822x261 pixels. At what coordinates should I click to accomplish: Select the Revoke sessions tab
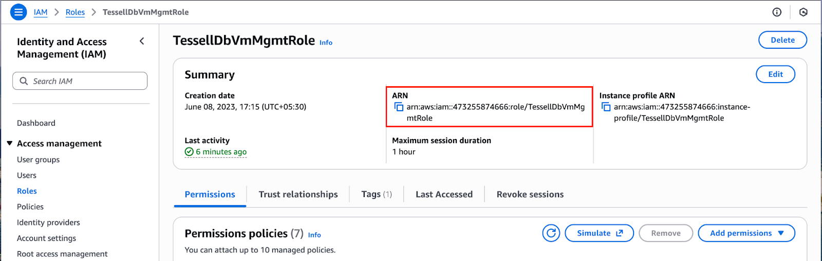(530, 194)
